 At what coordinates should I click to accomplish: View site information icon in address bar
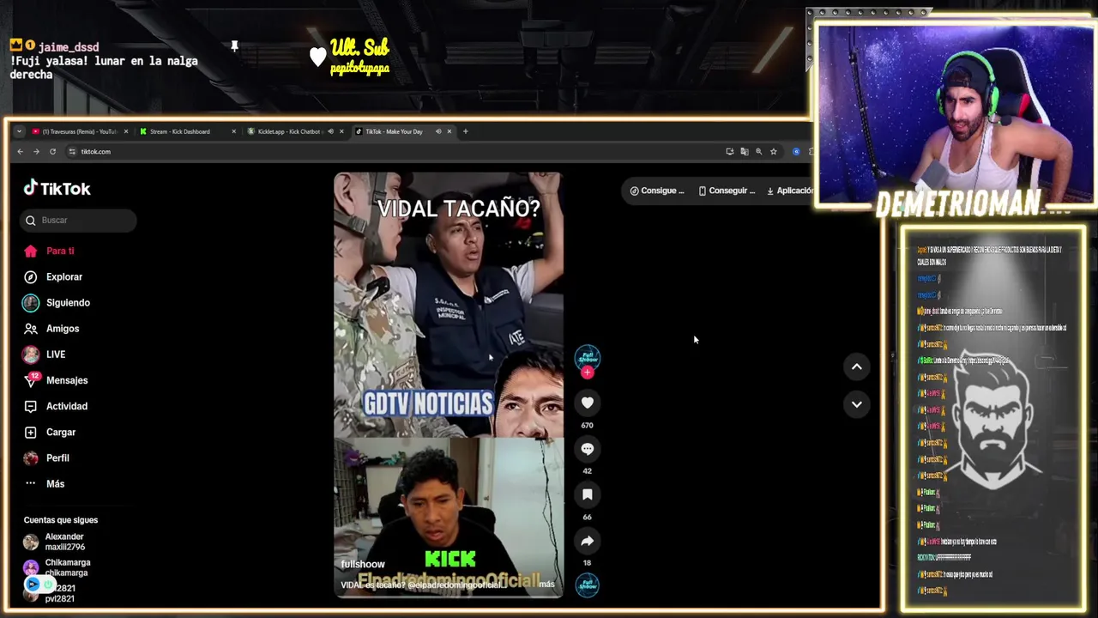[72, 152]
